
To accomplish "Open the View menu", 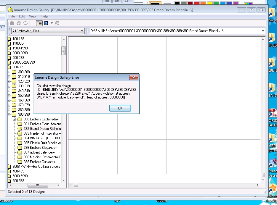I will point(33,16).
